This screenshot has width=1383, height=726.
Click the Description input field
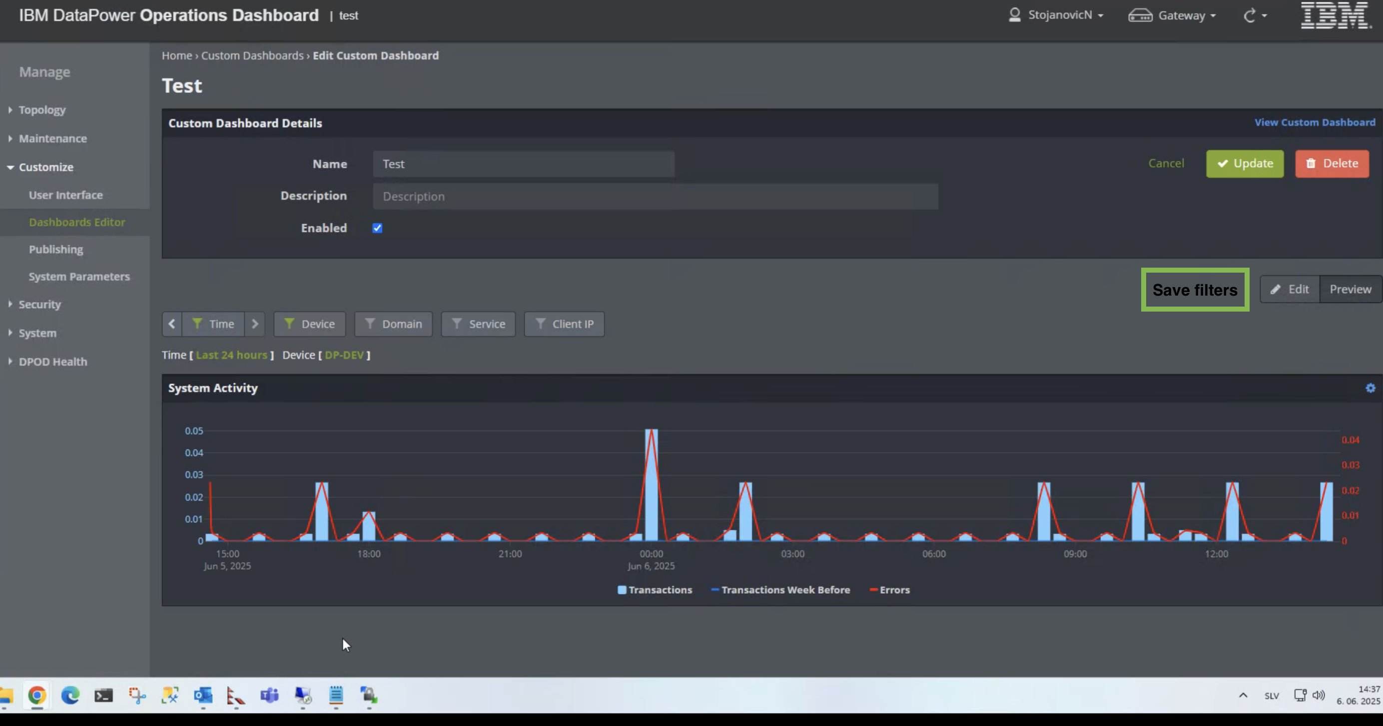(655, 196)
